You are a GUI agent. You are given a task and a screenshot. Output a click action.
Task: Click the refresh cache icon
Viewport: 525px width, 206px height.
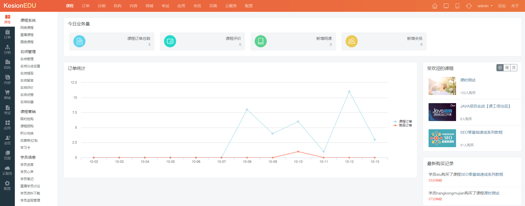point(469,6)
